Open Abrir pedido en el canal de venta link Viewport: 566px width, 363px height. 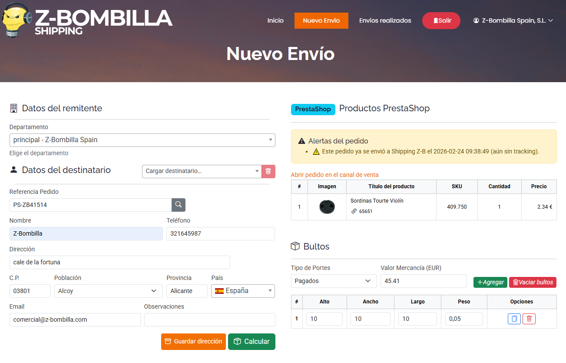[x=334, y=175]
